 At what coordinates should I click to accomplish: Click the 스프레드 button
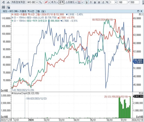pyautogui.click(x=70, y=2)
